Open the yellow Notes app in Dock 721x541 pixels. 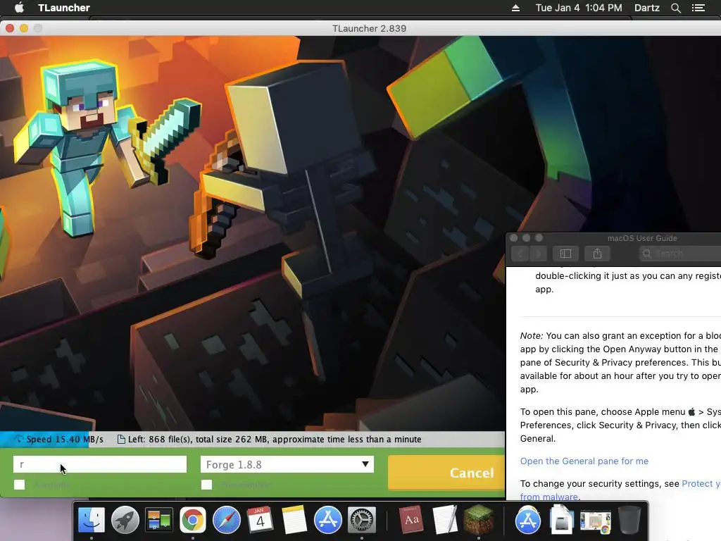(x=294, y=520)
